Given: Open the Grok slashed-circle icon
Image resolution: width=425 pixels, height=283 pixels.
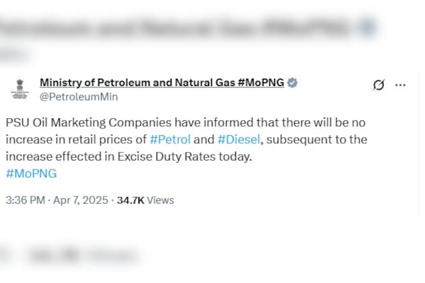Looking at the screenshot, I should [x=379, y=85].
